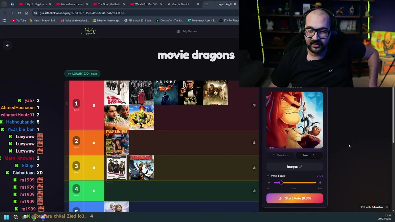395x222 pixels.
Task: Click the page scrollbar thumb
Action: pyautogui.click(x=393, y=116)
